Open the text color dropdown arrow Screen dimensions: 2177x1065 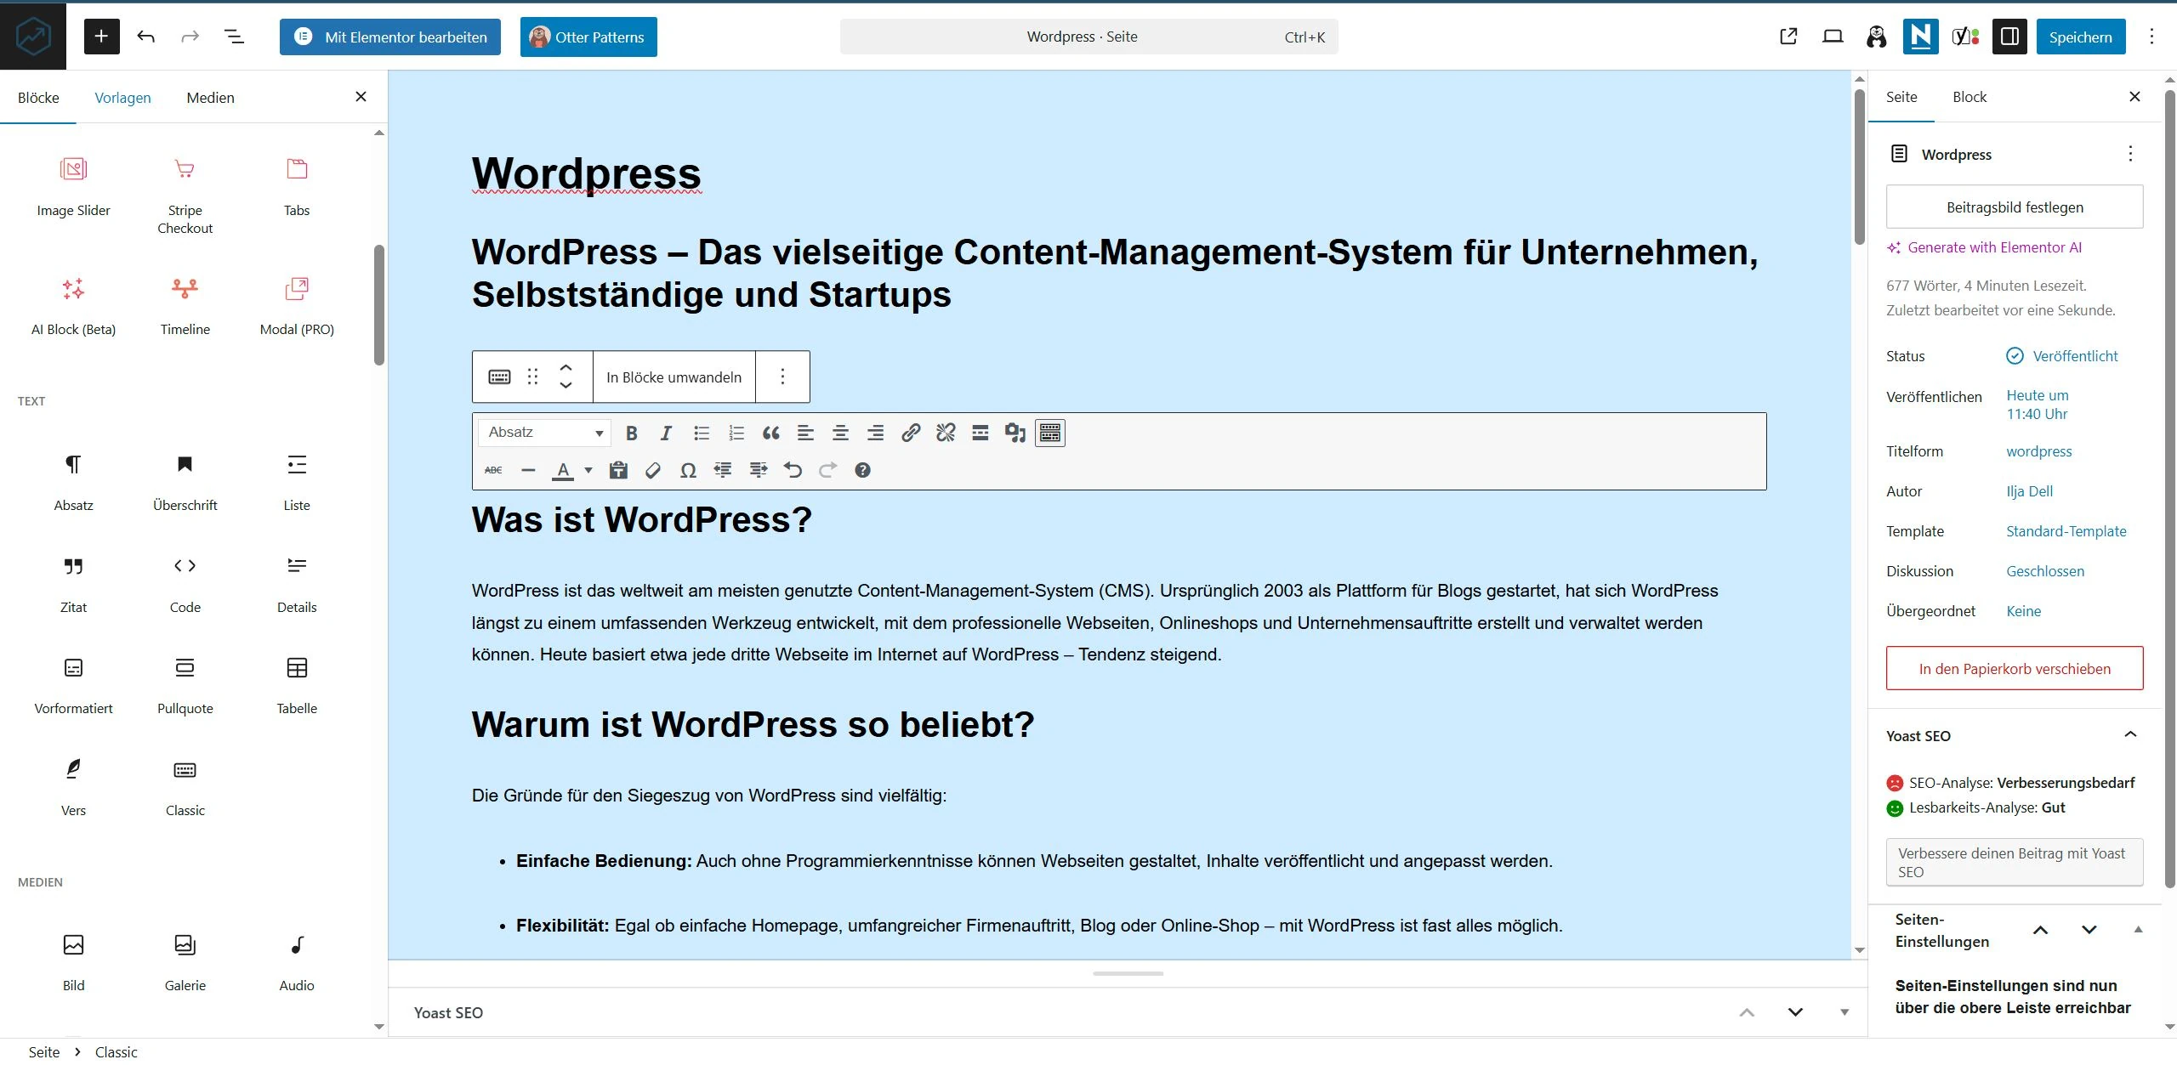(x=588, y=470)
